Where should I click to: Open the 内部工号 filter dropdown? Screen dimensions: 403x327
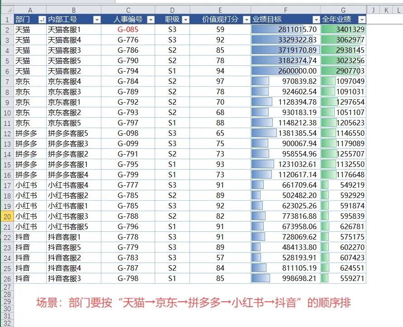click(x=97, y=19)
